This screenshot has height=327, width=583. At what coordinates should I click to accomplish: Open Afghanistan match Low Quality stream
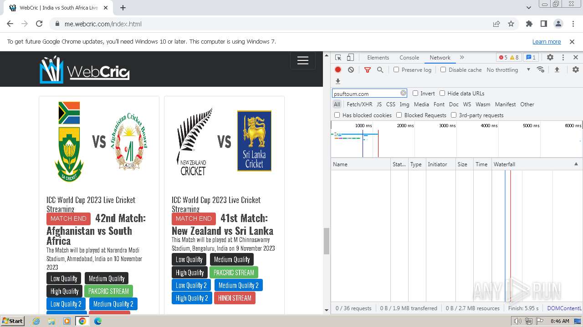click(64, 278)
